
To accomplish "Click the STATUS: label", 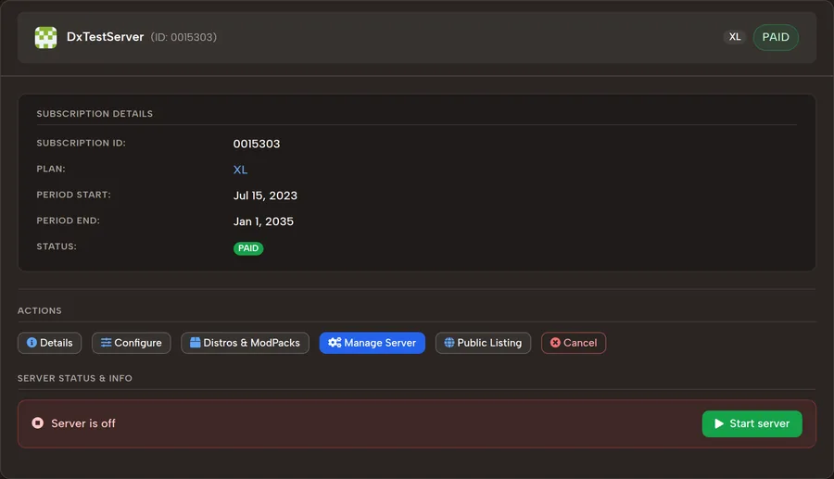I will tap(57, 246).
